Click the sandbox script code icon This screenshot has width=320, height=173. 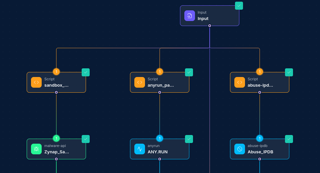36,82
